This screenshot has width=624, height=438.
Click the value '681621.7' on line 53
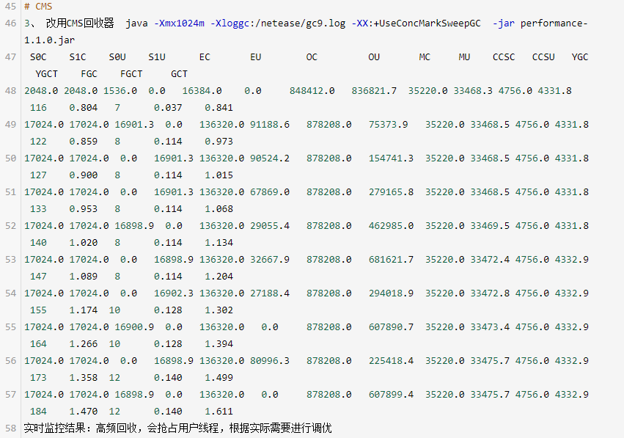(x=391, y=260)
